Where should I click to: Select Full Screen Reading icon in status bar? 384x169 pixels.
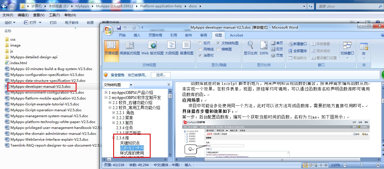311,165
